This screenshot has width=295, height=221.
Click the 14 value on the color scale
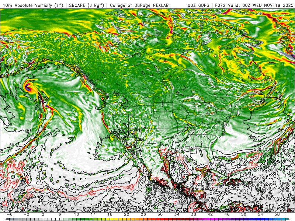(93, 214)
